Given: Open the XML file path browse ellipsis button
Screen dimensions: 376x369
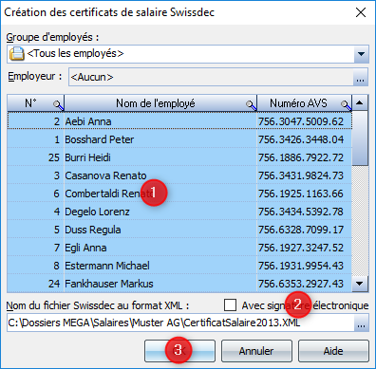Looking at the screenshot, I should (361, 323).
